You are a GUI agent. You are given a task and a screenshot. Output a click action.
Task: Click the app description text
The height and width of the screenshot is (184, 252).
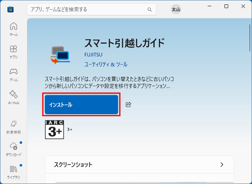(109, 83)
